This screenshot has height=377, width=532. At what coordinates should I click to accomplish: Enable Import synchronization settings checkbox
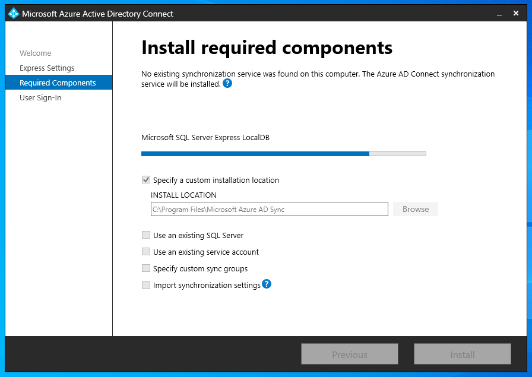pos(146,285)
